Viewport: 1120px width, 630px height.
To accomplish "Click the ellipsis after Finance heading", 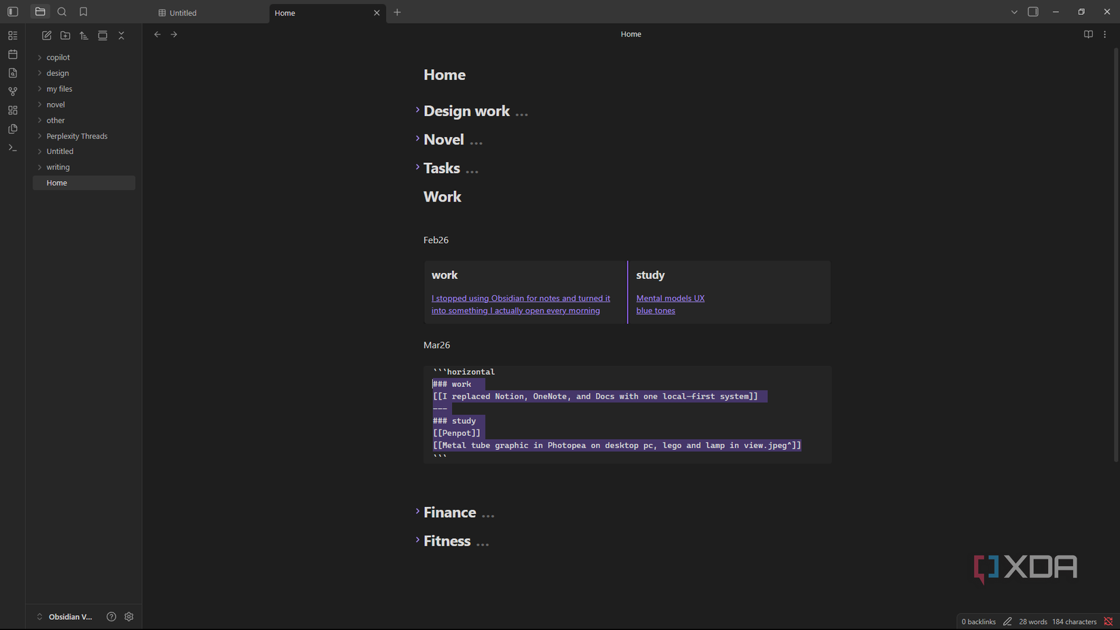I will pos(488,515).
